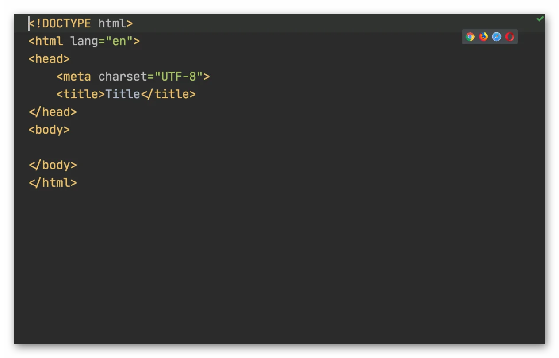Click the closing html tag
Viewport: 559px width, 358px height.
click(53, 183)
